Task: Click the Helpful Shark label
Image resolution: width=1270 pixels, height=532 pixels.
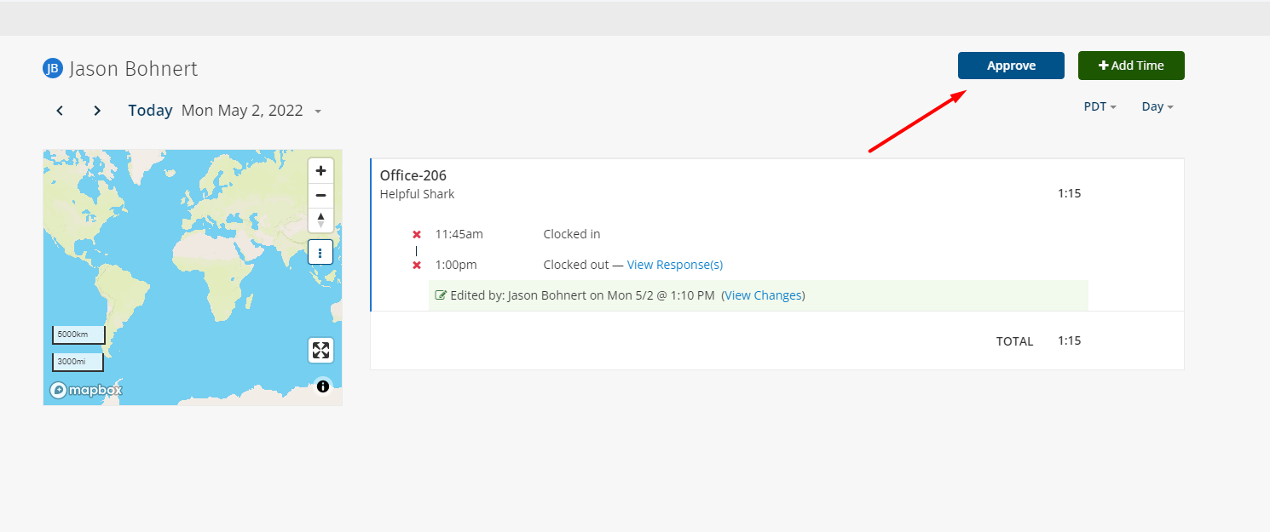Action: coord(418,194)
